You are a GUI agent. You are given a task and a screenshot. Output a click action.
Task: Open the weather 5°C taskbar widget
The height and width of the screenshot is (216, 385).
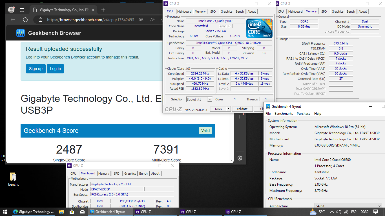[317, 212]
